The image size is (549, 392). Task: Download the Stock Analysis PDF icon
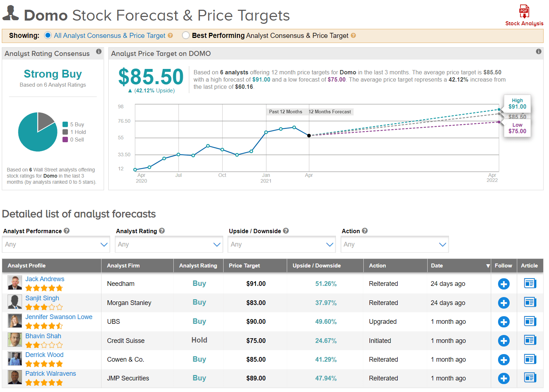click(524, 11)
